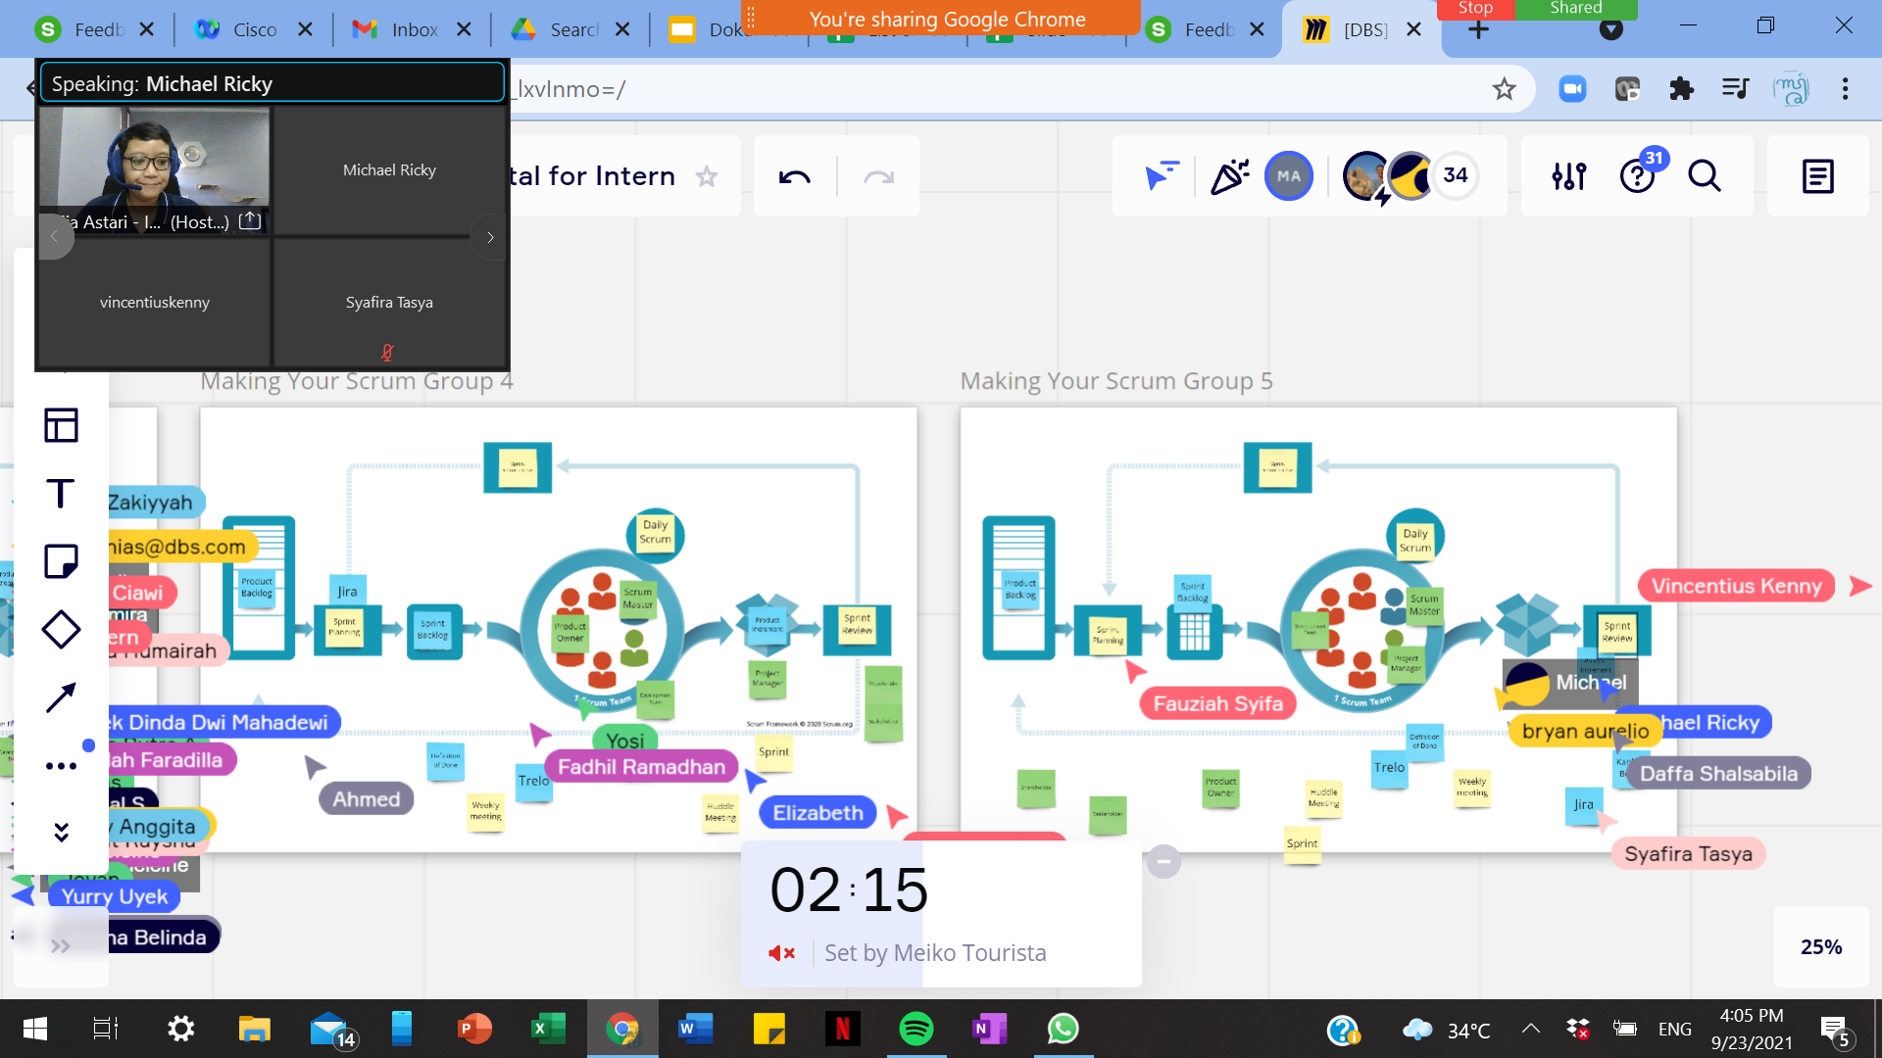Expand more tools with double chevron
Screen dimensions: 1882x1058
pos(61,833)
